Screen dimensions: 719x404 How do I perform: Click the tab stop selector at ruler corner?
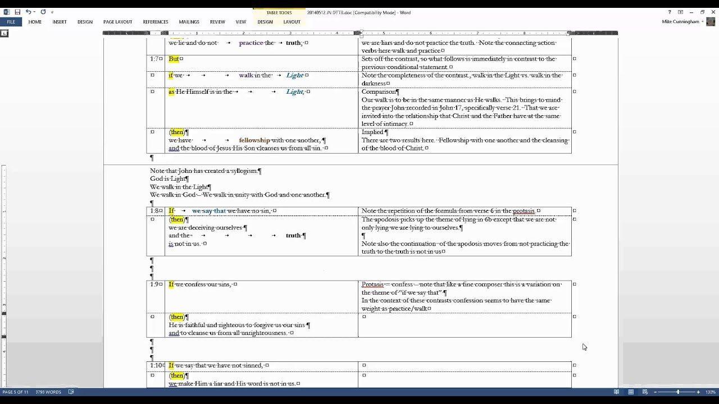point(4,33)
